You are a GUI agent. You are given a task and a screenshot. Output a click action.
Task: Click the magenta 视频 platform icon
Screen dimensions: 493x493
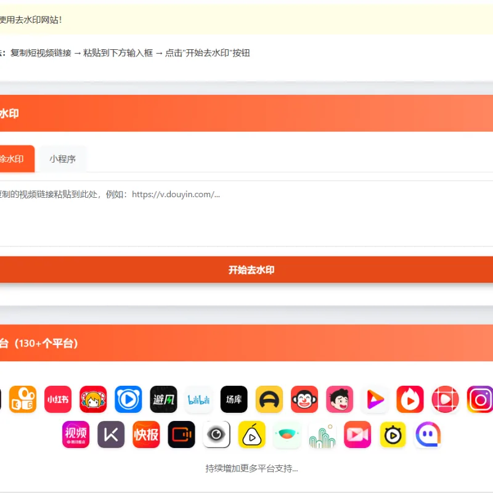click(76, 434)
